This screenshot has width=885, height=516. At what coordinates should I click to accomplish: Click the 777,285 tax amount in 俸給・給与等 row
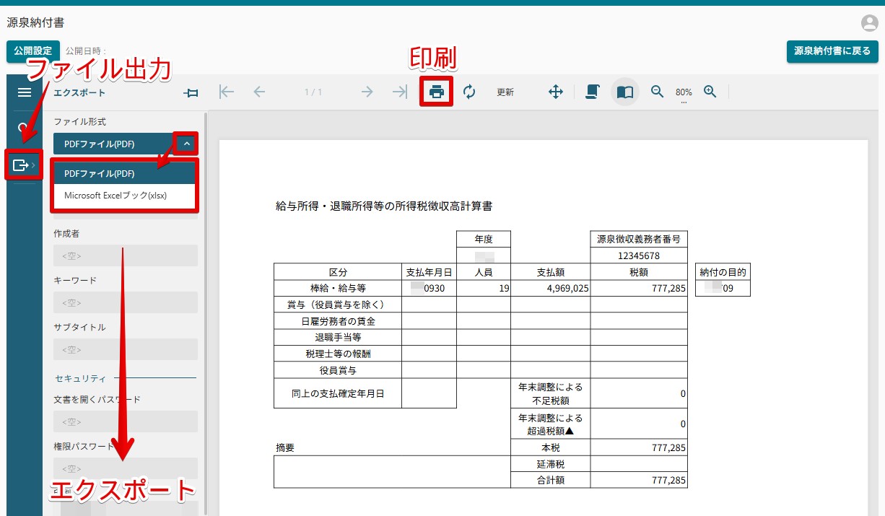639,288
